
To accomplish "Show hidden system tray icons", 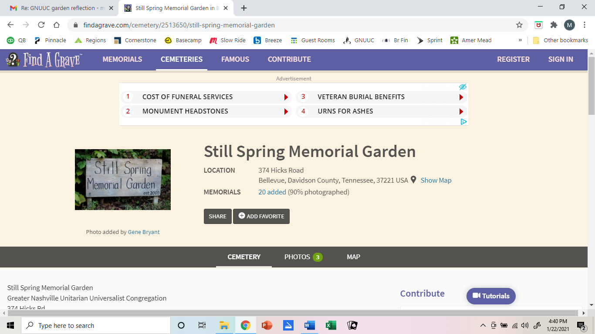I will pos(483,325).
